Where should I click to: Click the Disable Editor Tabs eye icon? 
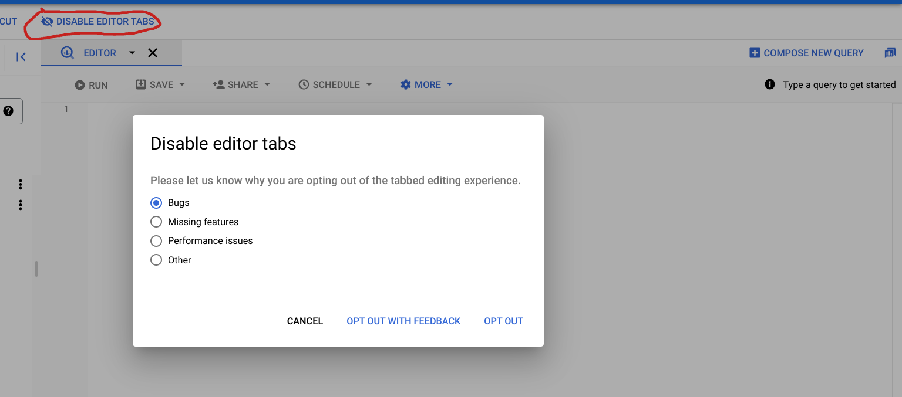pyautogui.click(x=47, y=22)
